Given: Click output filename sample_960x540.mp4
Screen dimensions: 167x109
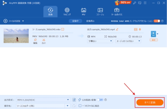Looking at the screenshot, I should 104,29.
